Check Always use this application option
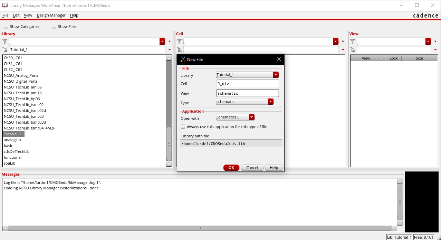Screen dimensions: 441x240 [x=183, y=127]
